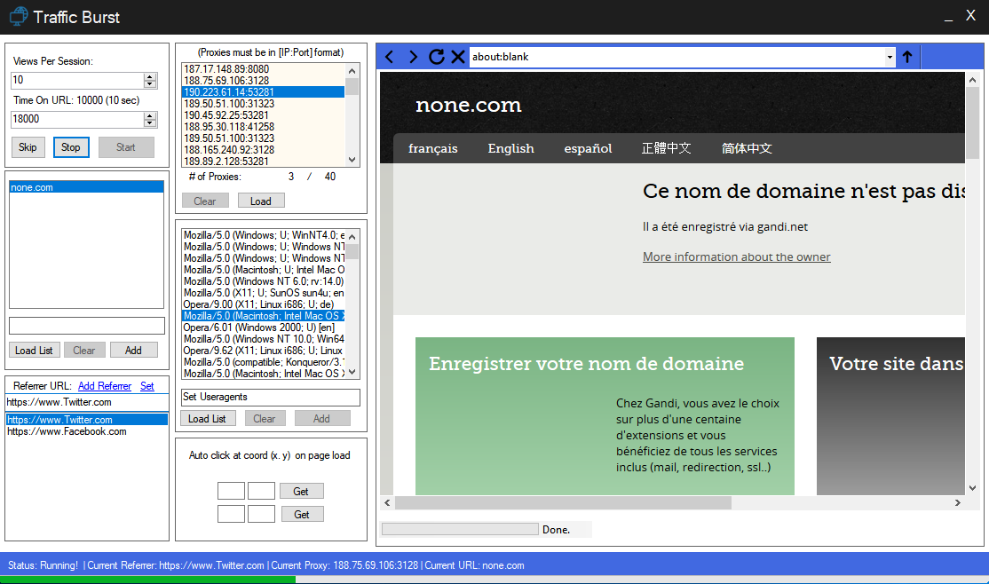Reload the page with refresh icon
The height and width of the screenshot is (584, 989).
point(436,57)
